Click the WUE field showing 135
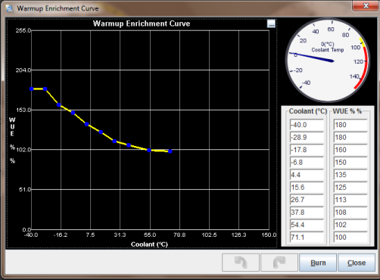Viewport: 380px width, 280px height. pos(350,175)
